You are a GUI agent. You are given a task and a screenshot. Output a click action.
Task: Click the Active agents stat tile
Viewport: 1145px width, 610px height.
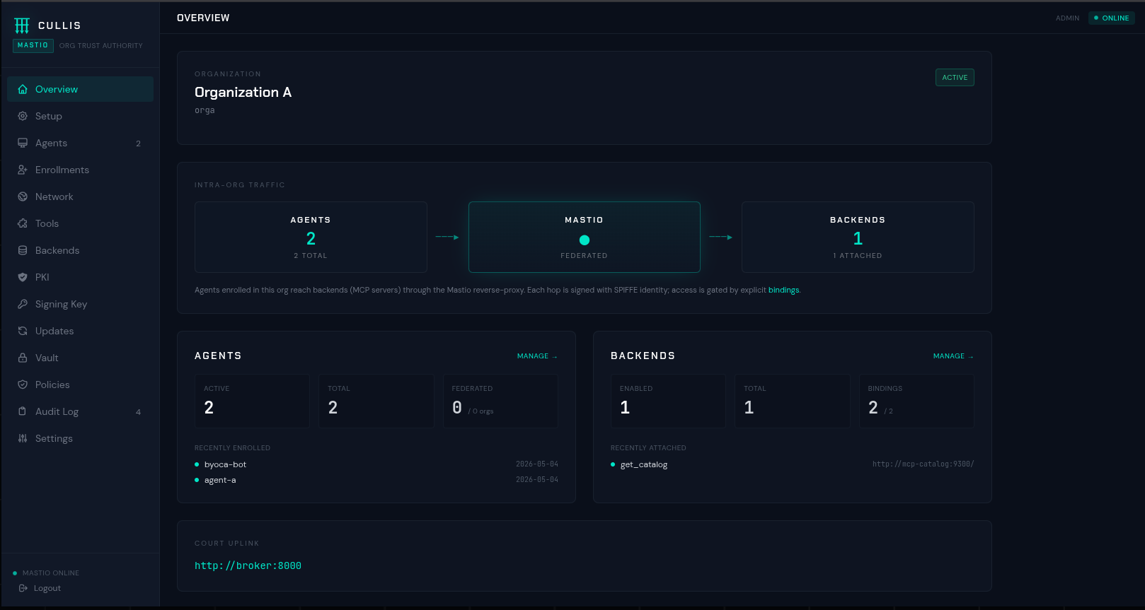click(253, 401)
